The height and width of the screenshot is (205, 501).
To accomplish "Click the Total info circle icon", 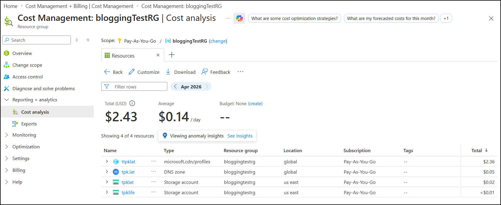I will 132,103.
